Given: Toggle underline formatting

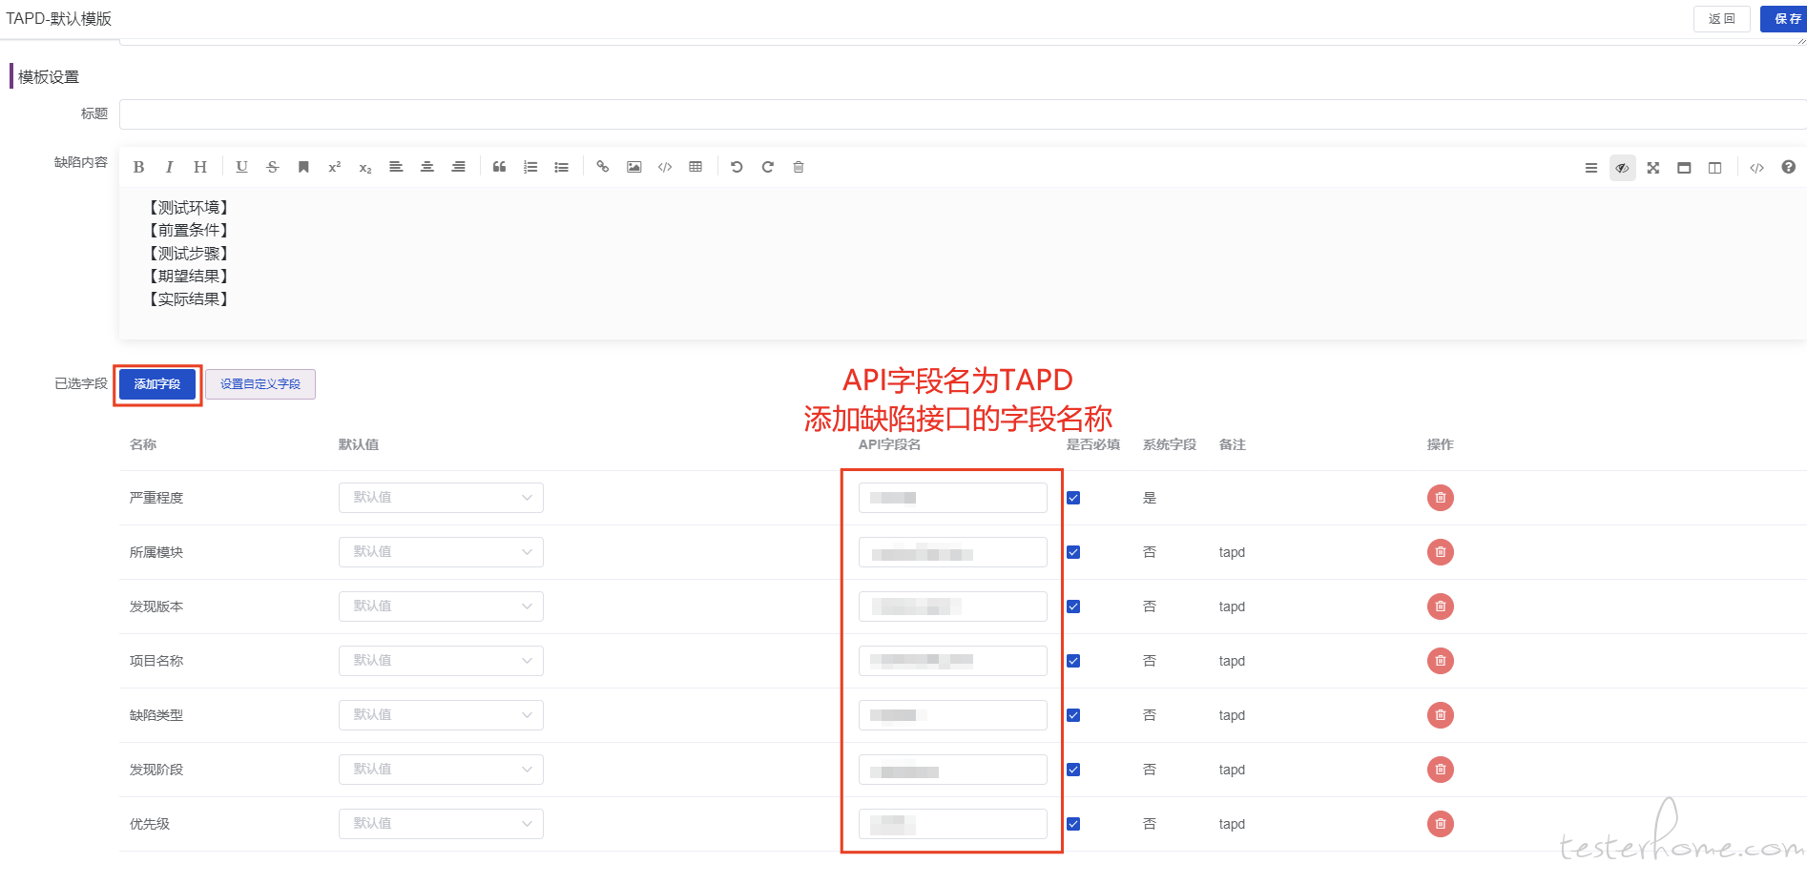Looking at the screenshot, I should (x=241, y=167).
